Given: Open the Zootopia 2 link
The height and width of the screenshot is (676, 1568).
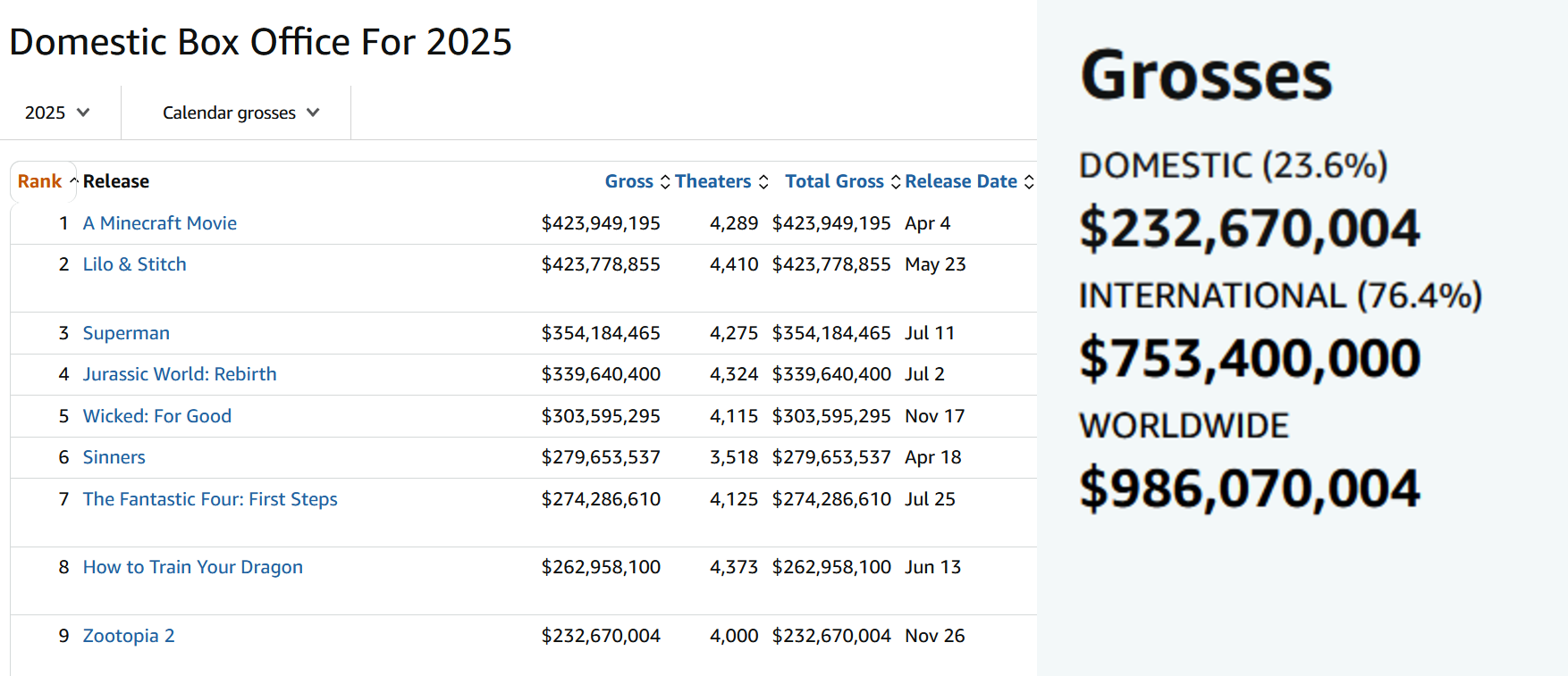Looking at the screenshot, I should (129, 636).
